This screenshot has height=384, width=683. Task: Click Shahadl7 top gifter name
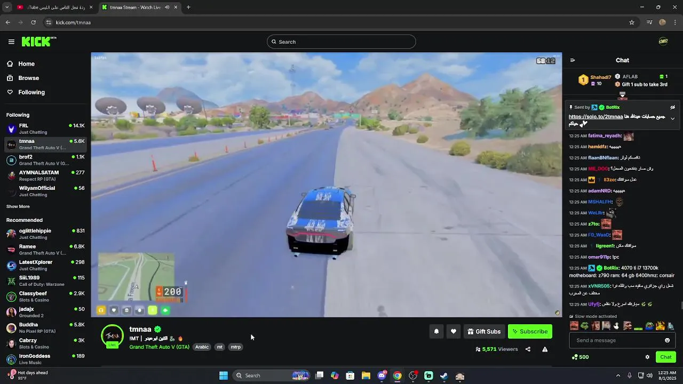(601, 77)
